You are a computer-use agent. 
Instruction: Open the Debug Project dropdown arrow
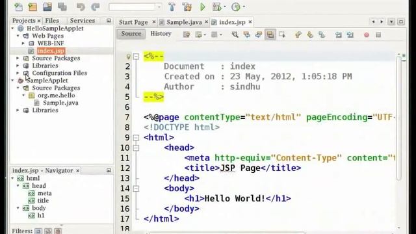pos(225,7)
